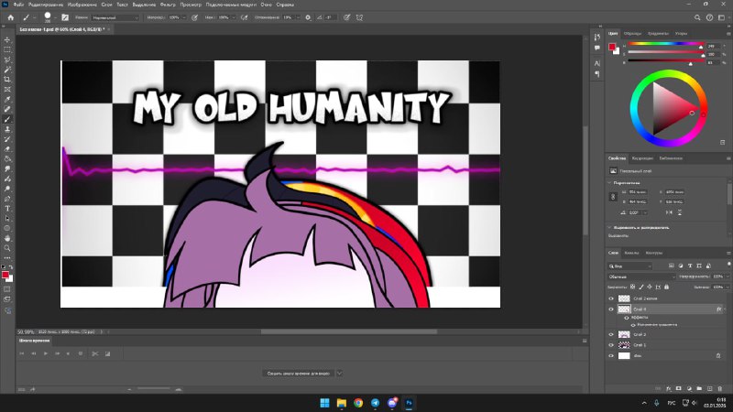This screenshot has width=733, height=412.
Task: Switch to the Каналы tab
Action: [631, 253]
